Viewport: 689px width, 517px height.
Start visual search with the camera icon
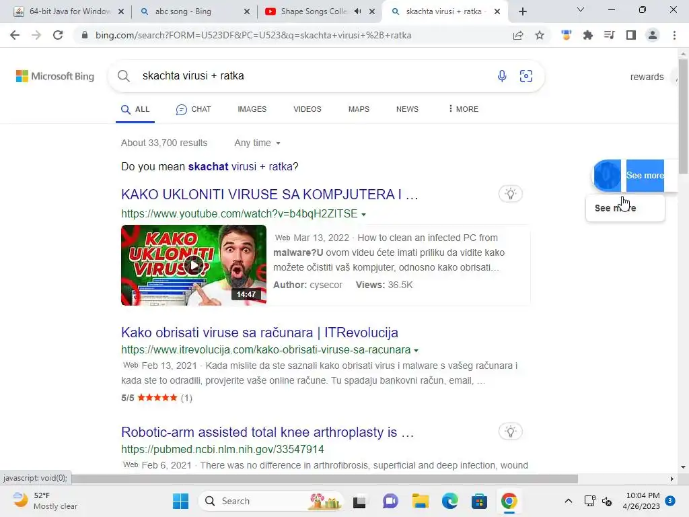pyautogui.click(x=526, y=76)
